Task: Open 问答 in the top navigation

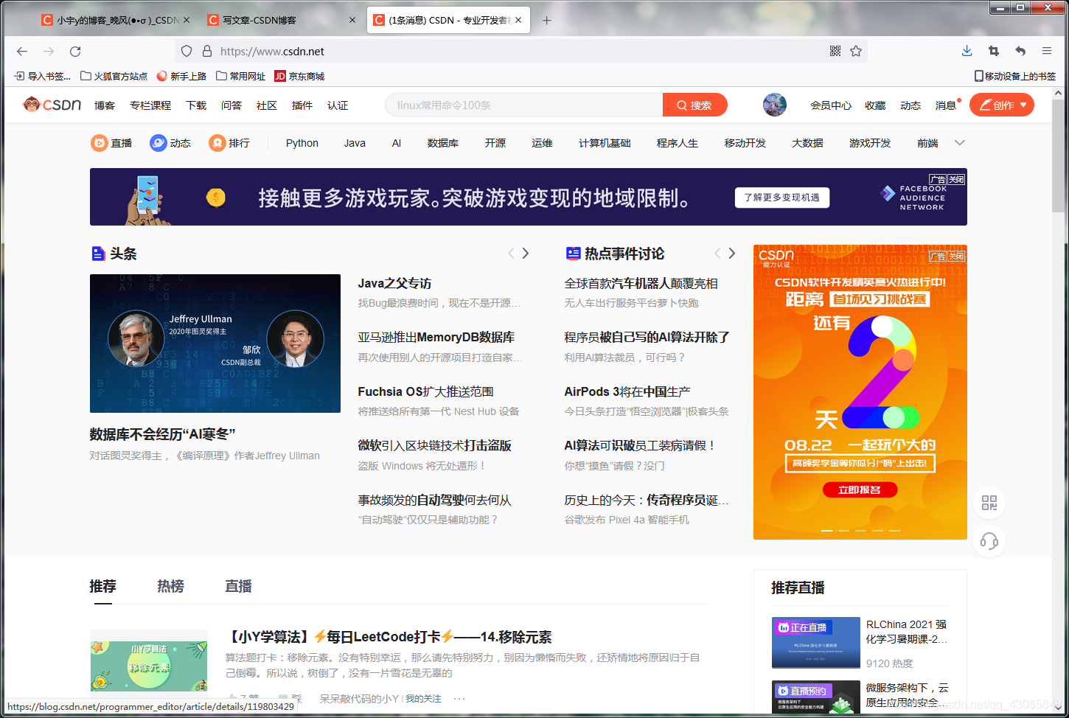Action: 231,105
